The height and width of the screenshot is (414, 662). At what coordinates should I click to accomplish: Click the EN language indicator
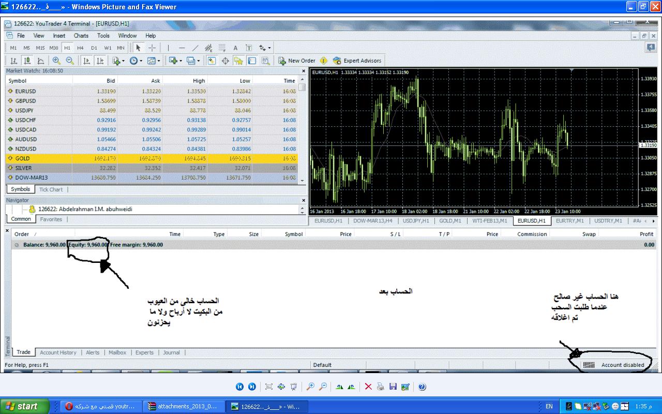tap(549, 406)
